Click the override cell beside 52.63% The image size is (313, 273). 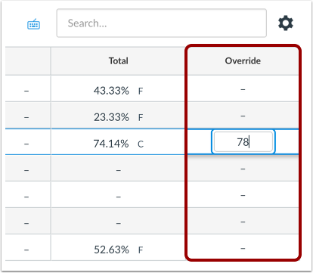tap(243, 247)
